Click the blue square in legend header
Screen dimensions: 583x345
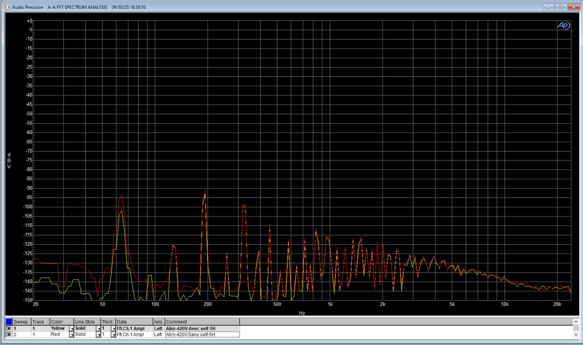(9, 322)
